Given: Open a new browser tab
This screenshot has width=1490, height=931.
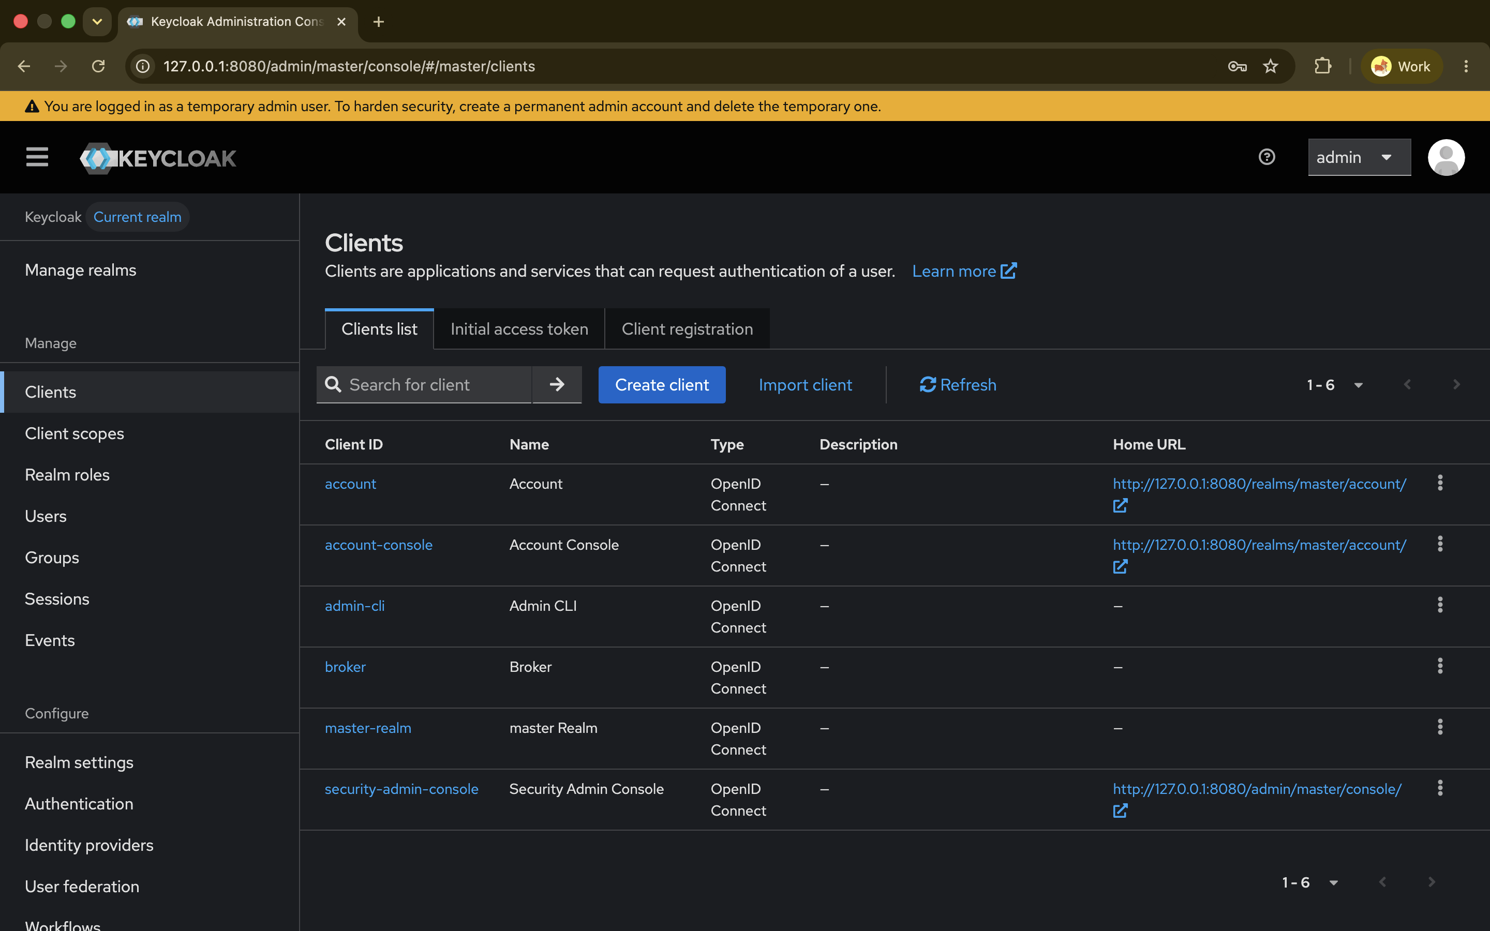Looking at the screenshot, I should [x=379, y=22].
